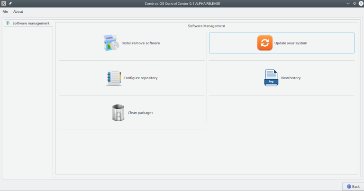Open the File menu
The image size is (364, 191).
click(x=5, y=11)
